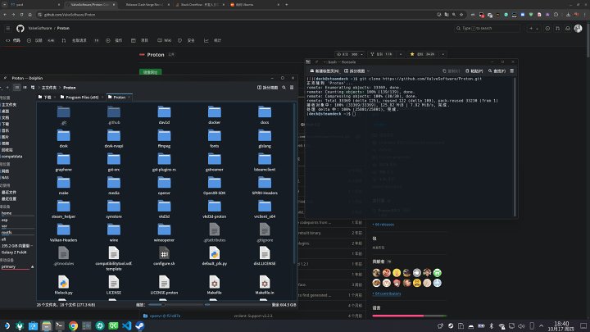The image size is (590, 332).
Task: Click the 64 contributors link
Action: pos(387,292)
